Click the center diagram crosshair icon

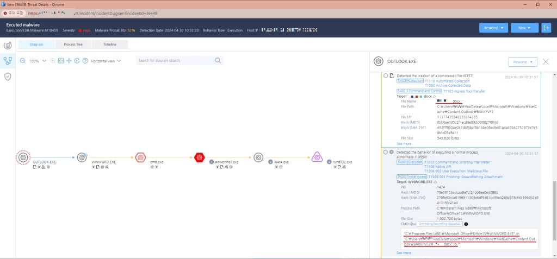click(x=69, y=61)
